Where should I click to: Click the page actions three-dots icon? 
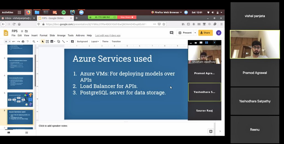click(154, 24)
